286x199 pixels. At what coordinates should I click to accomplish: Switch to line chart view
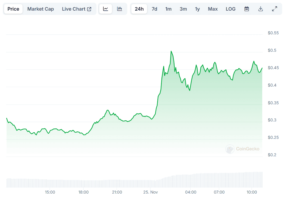[105, 9]
